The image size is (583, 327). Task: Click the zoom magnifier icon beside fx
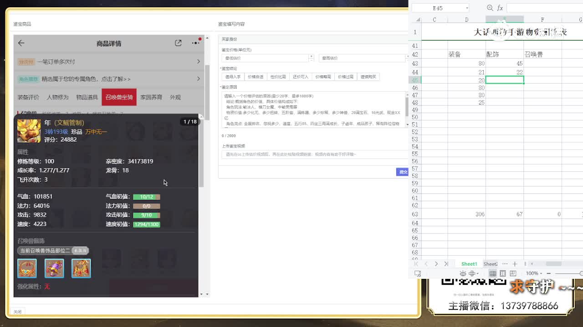[490, 8]
